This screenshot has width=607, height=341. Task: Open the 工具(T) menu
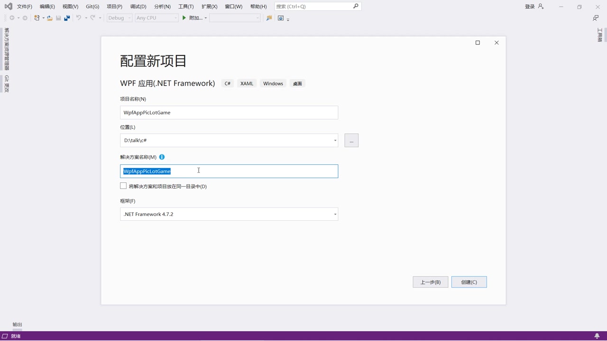[x=186, y=6]
